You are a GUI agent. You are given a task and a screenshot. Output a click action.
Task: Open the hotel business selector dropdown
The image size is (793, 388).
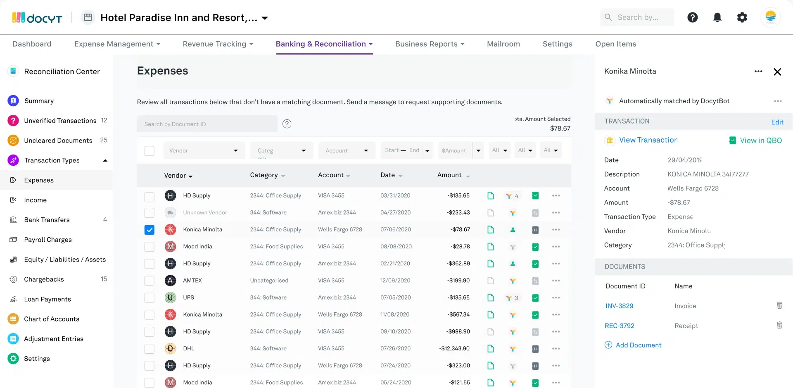pyautogui.click(x=265, y=18)
